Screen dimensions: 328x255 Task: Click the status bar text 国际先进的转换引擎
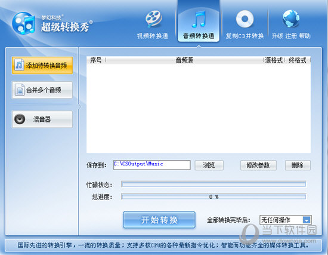(45, 245)
